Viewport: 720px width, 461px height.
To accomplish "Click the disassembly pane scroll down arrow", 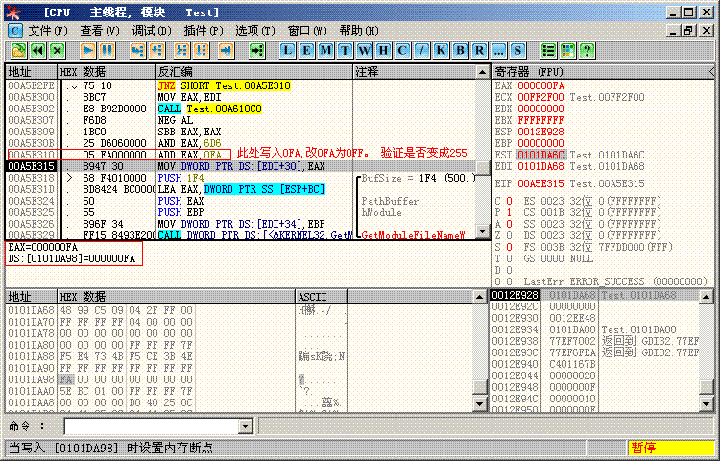I will tap(482, 230).
